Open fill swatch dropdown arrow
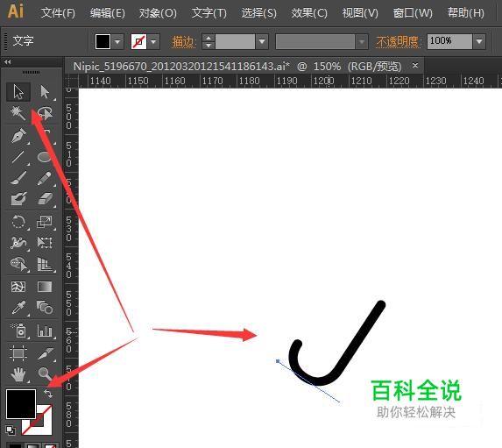 [117, 42]
